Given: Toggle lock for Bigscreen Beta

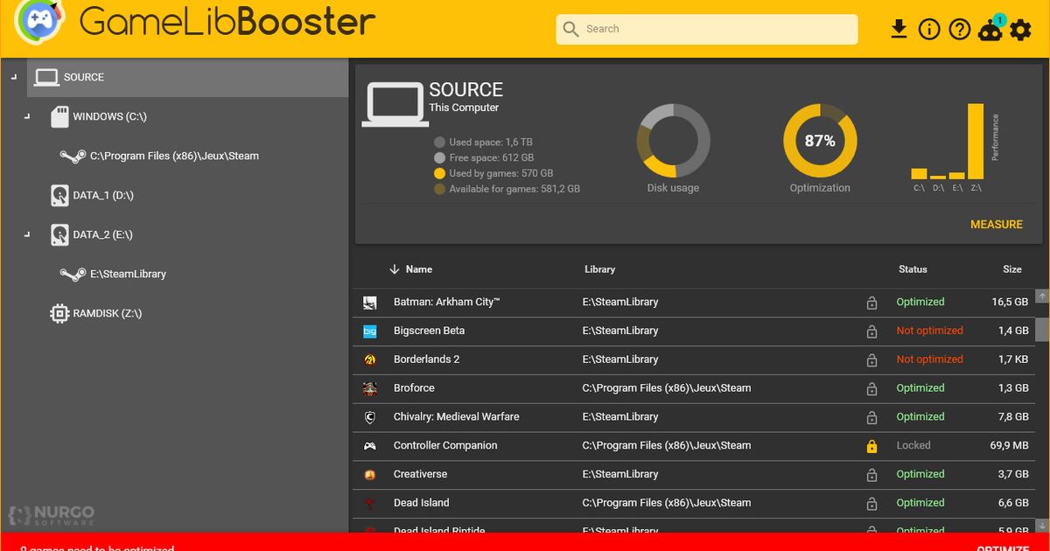Looking at the screenshot, I should point(871,331).
